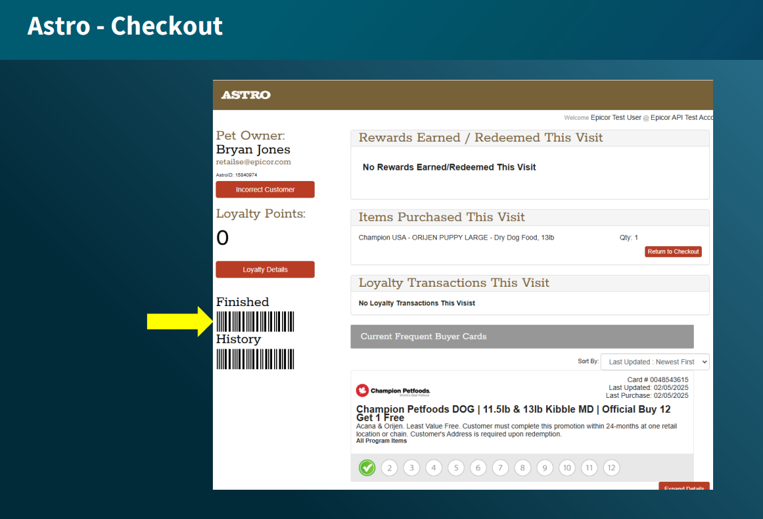
Task: Click the green checkmark stamp circle
Action: tap(367, 468)
